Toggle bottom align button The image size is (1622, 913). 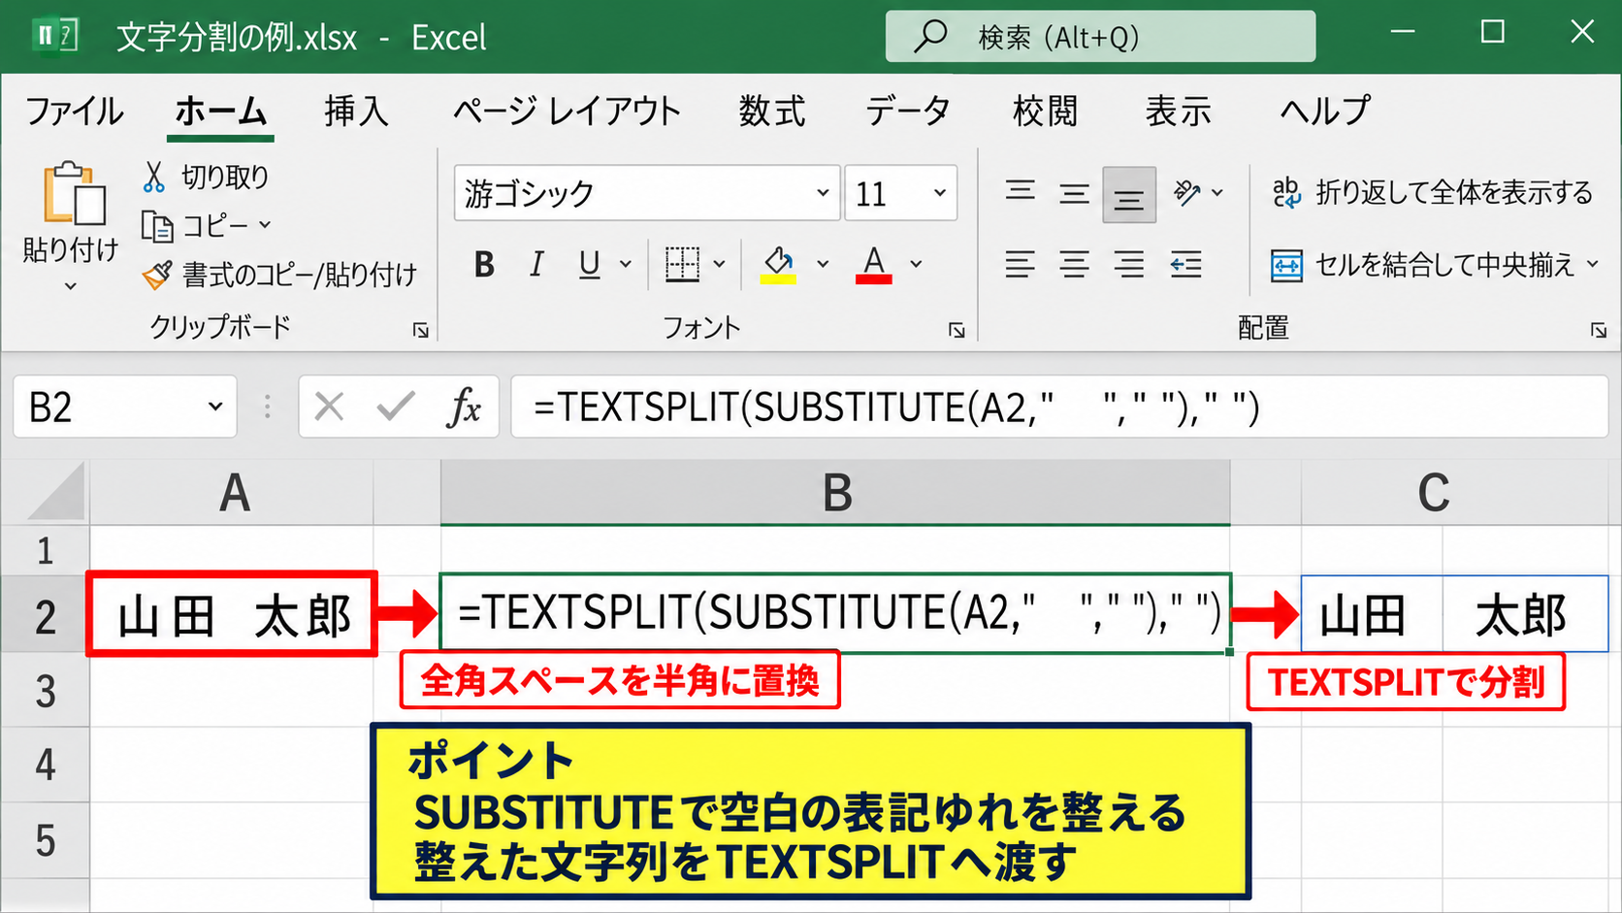(x=1129, y=195)
